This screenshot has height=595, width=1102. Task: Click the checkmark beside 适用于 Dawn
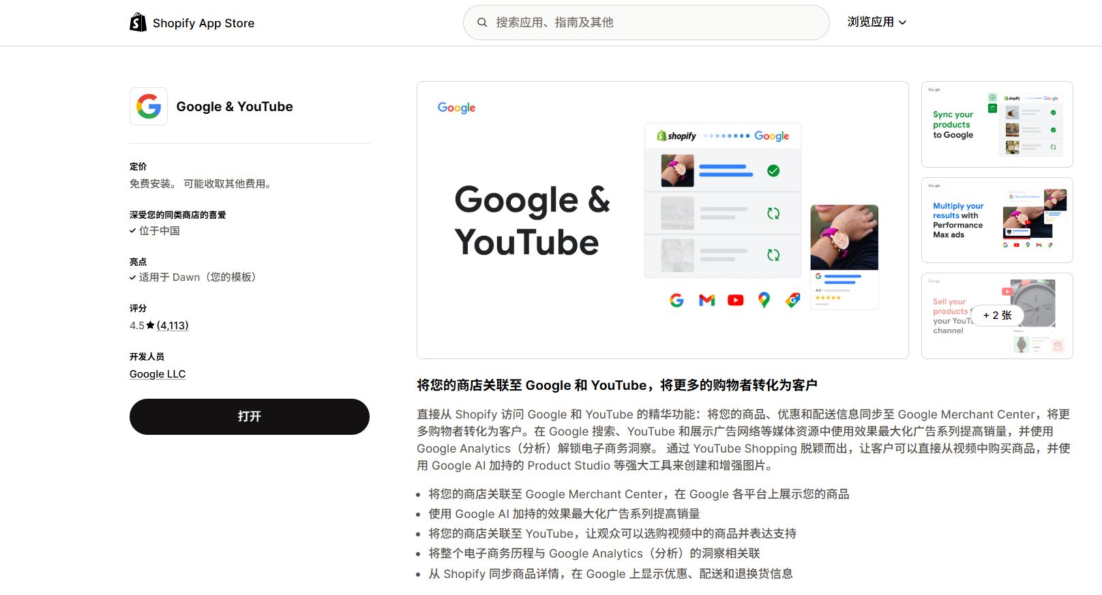click(x=133, y=277)
